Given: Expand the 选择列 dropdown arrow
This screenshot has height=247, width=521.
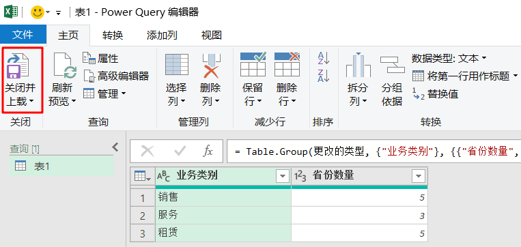Looking at the screenshot, I should tap(183, 101).
